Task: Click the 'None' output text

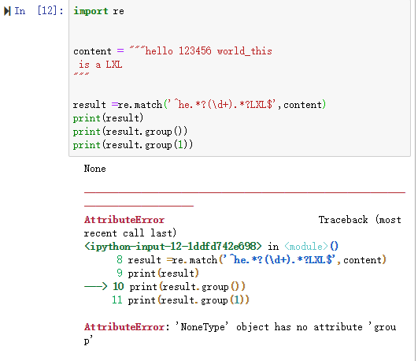Action: (95, 169)
